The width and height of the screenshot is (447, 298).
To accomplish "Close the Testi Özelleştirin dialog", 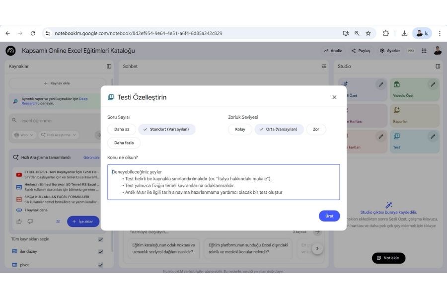I will click(334, 97).
